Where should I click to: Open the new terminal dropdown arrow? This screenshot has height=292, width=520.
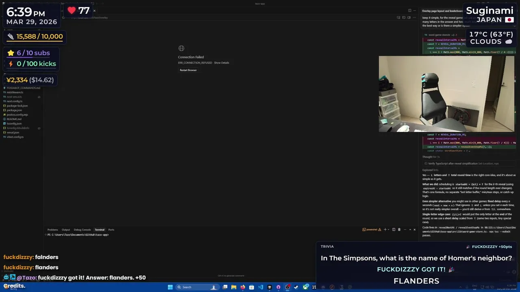pos(389,230)
